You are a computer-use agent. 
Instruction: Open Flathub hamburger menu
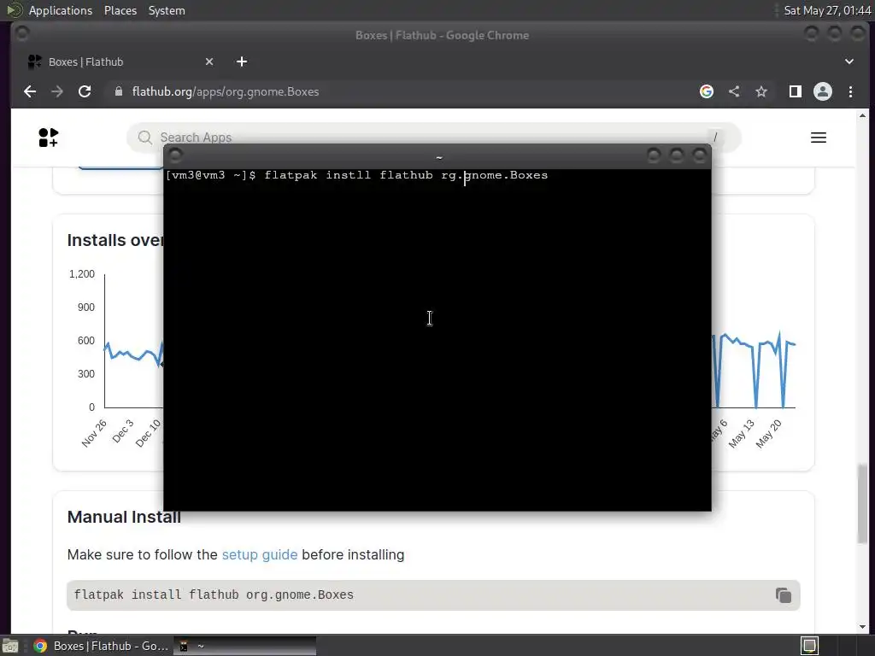tap(819, 138)
